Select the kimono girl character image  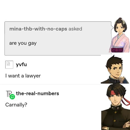click(120, 35)
